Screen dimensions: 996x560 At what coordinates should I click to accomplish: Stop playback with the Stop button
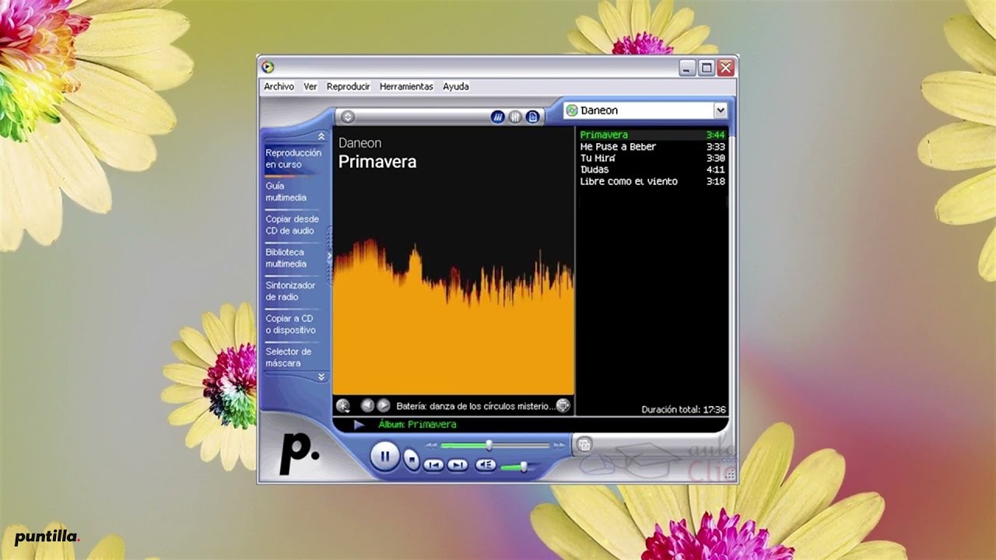[x=411, y=459]
